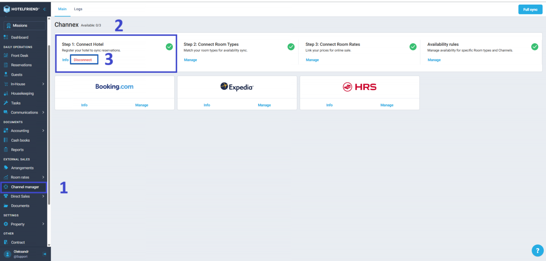Screen dimensions: 546x261
Task: Click Manage for Expedia
Action: (264, 105)
